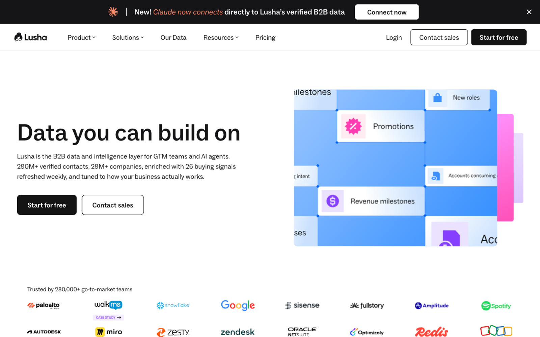Open the WalkMe CASE STUDY link
Viewport: 540px width, 337px height.
108,317
